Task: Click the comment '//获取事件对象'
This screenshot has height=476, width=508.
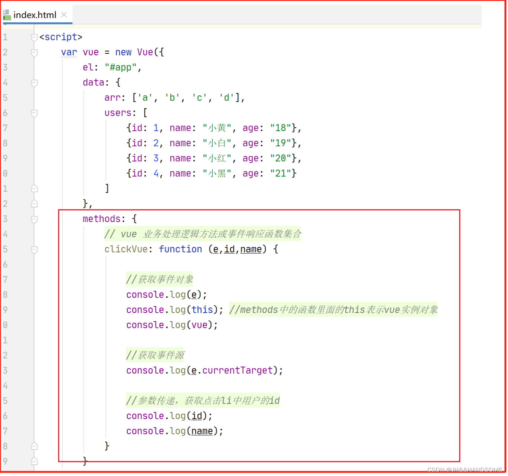Action: pyautogui.click(x=160, y=280)
